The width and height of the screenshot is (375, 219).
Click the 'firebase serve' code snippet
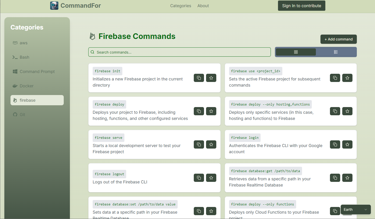tap(109, 138)
